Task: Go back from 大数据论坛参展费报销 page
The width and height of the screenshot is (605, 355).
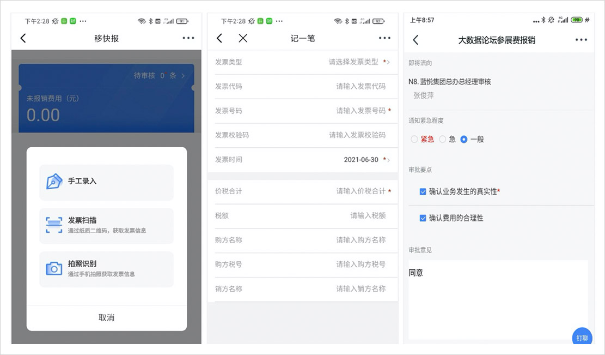Action: click(415, 40)
